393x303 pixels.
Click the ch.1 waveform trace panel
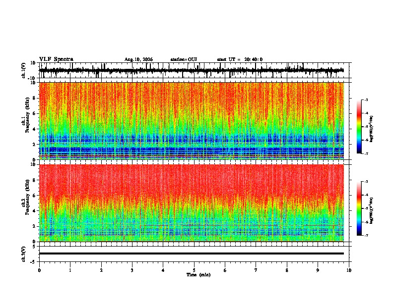coord(194,70)
